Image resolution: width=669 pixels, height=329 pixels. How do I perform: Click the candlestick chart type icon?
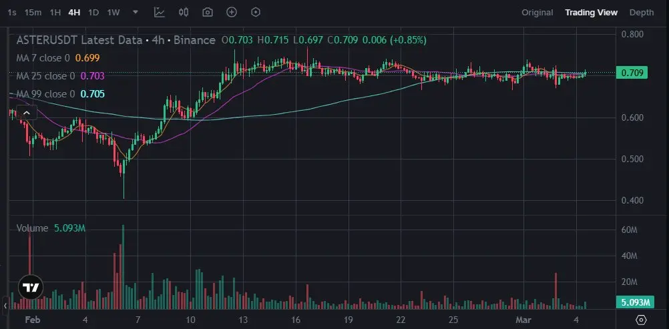[x=184, y=13]
